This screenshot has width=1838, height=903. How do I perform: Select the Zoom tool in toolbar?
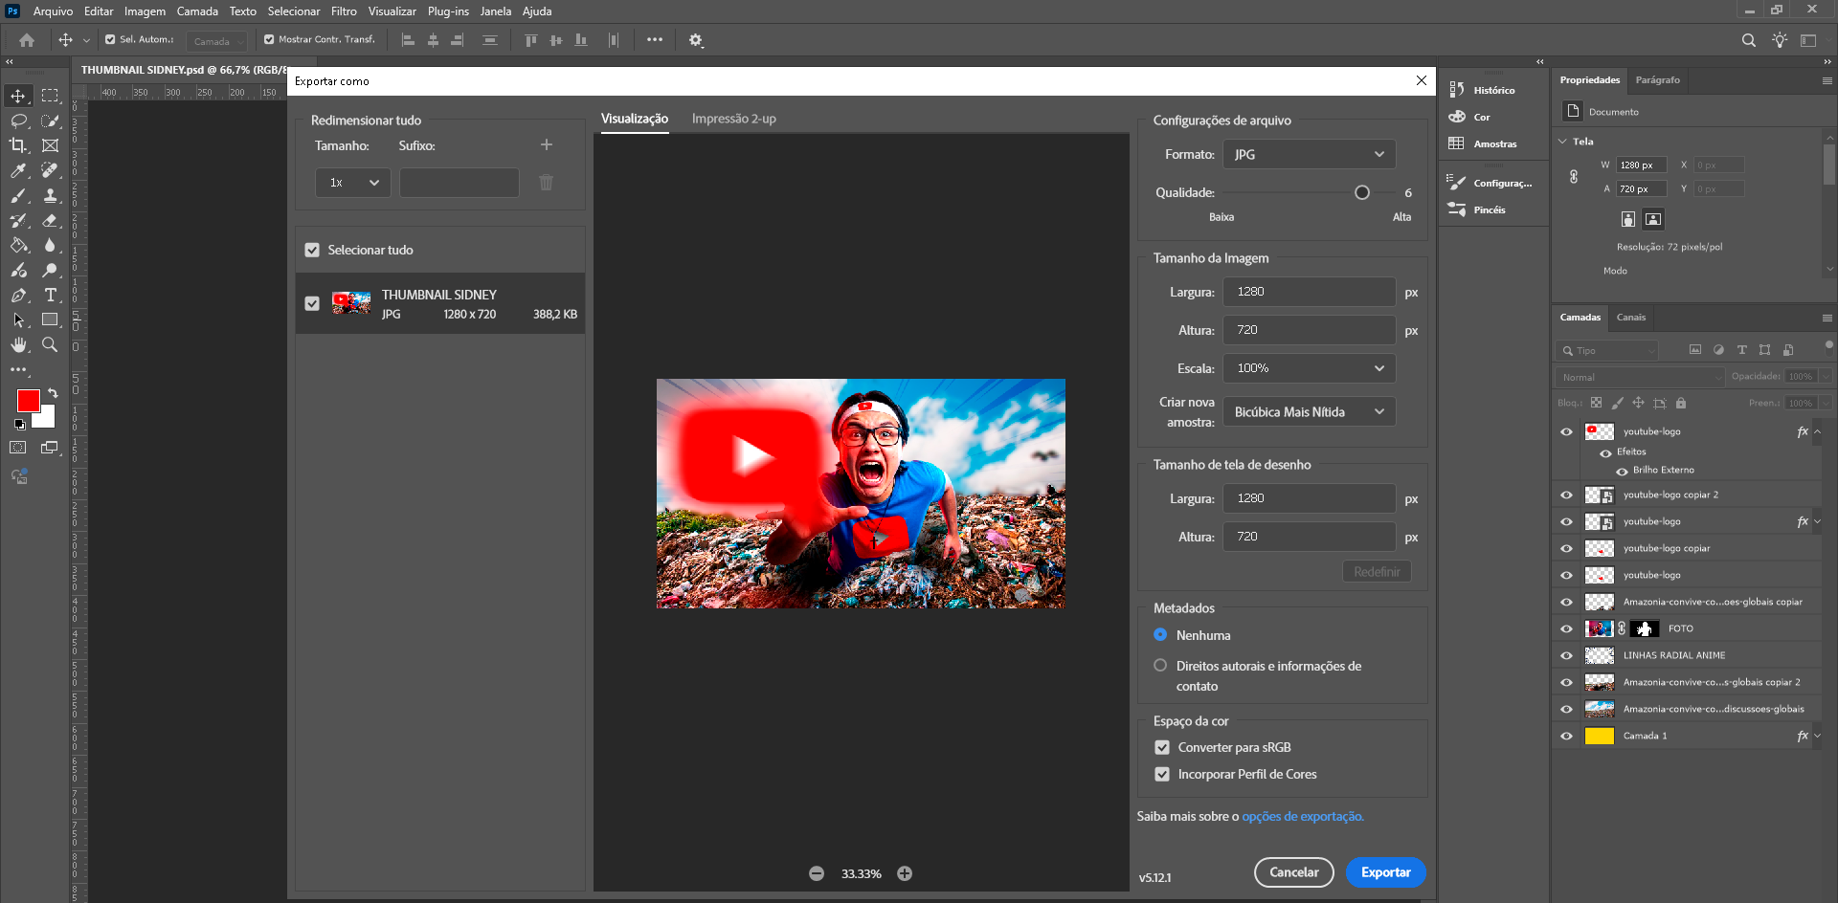tap(50, 344)
